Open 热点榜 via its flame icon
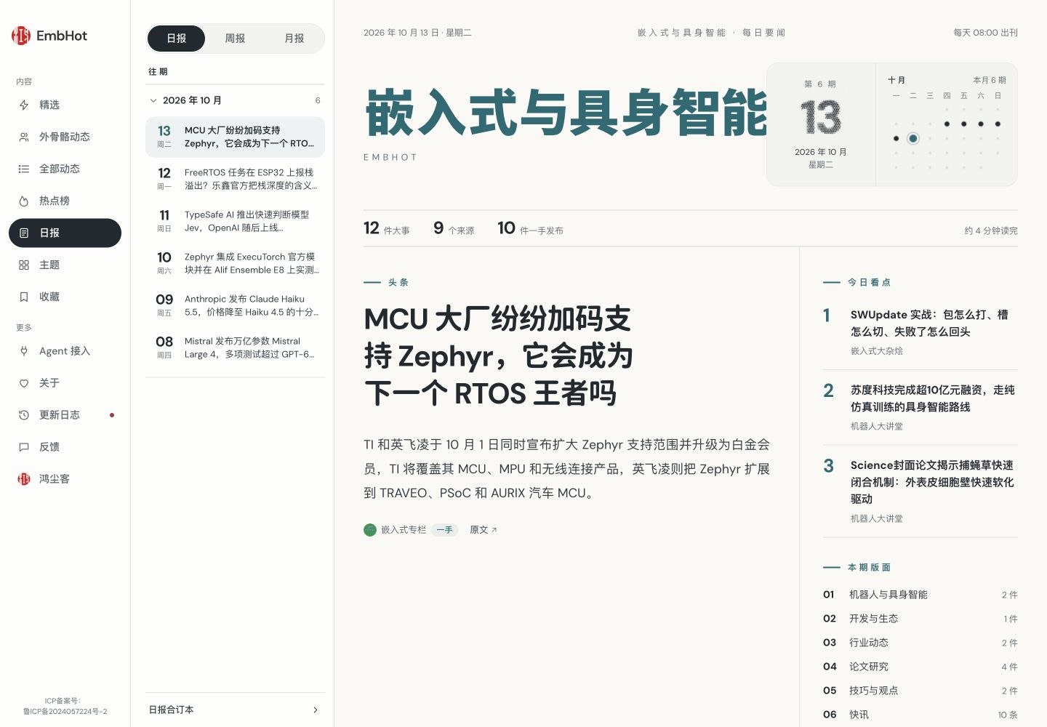Image resolution: width=1047 pixels, height=727 pixels. coord(24,201)
